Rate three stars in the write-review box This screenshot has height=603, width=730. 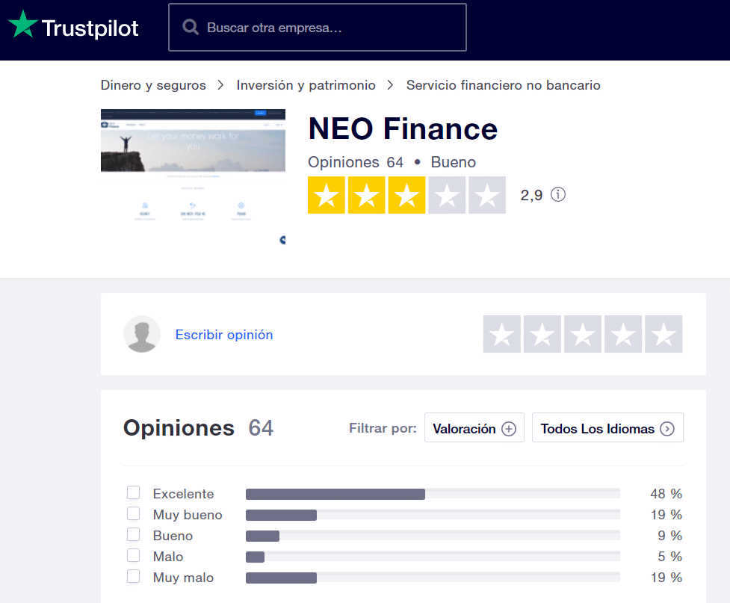coord(583,334)
